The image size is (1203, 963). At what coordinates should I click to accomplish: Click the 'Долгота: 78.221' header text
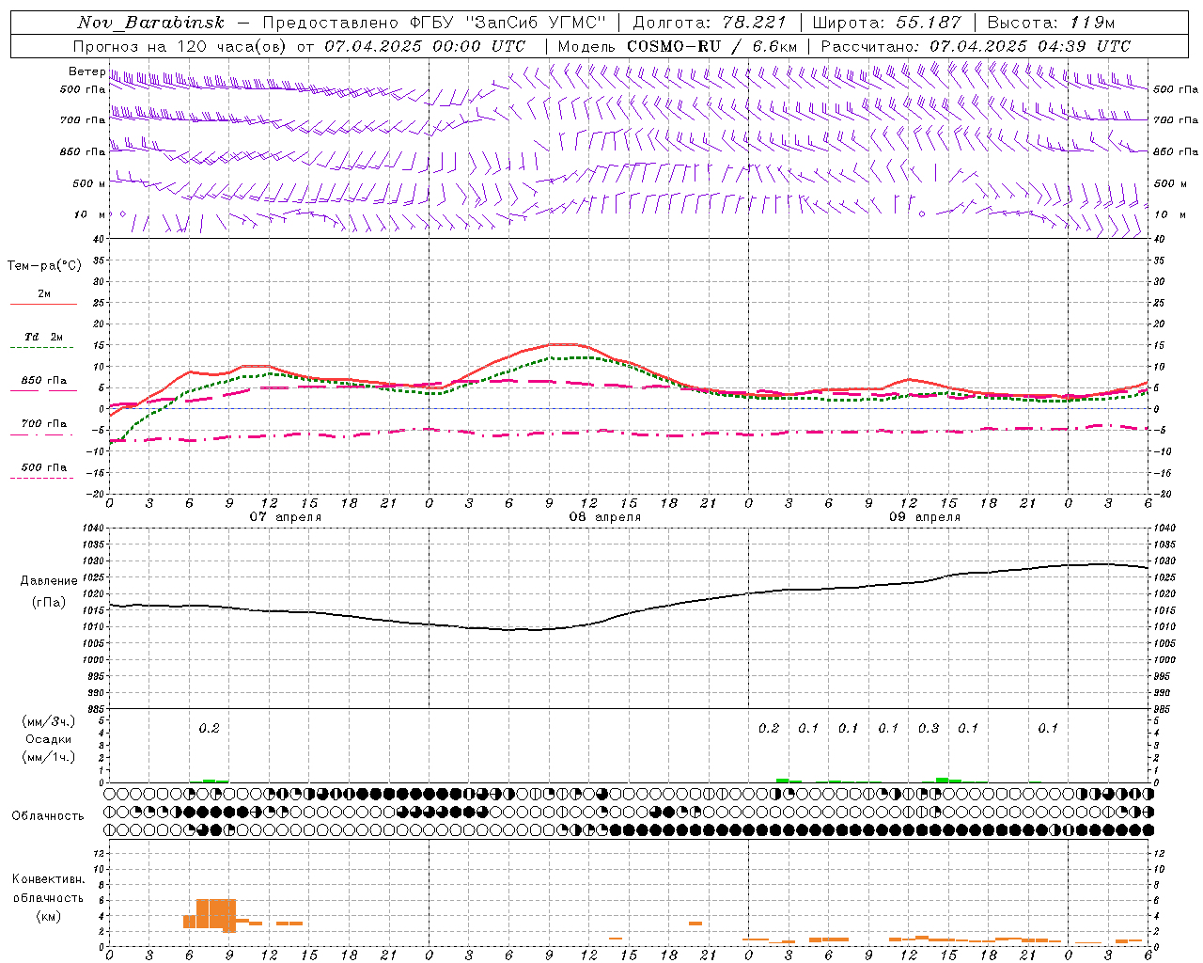point(711,23)
